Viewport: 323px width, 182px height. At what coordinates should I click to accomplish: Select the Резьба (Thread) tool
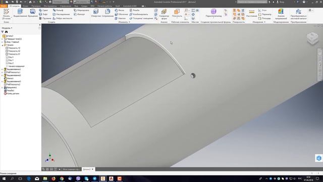135,10
